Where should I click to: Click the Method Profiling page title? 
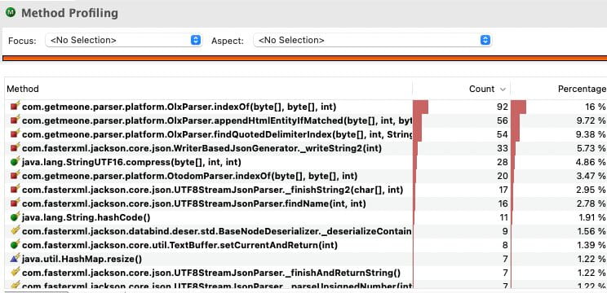click(69, 13)
